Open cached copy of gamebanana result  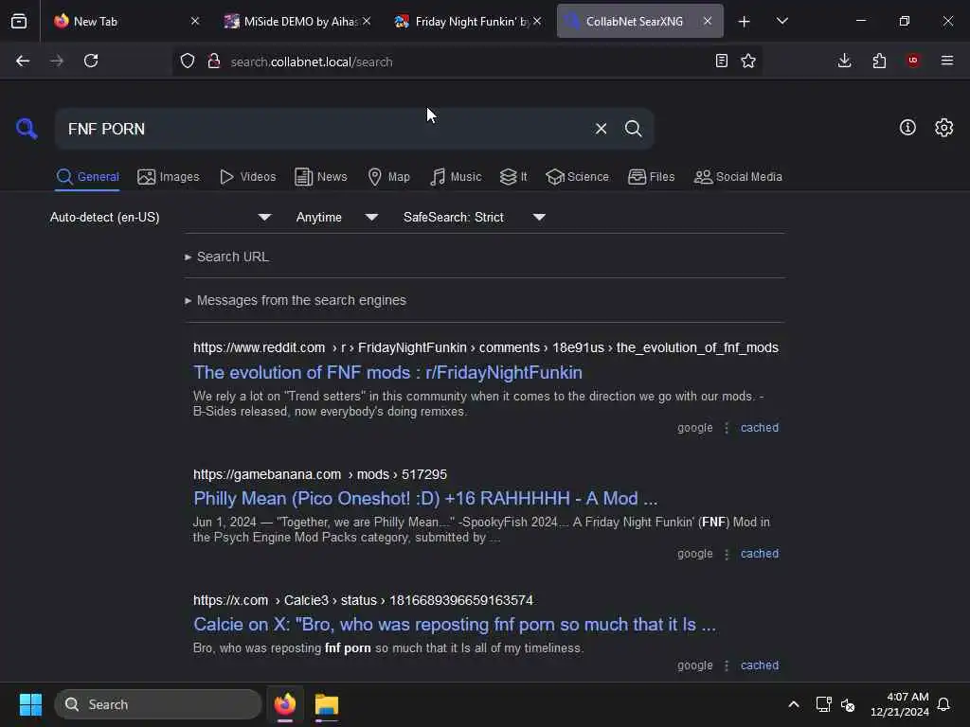(x=760, y=554)
